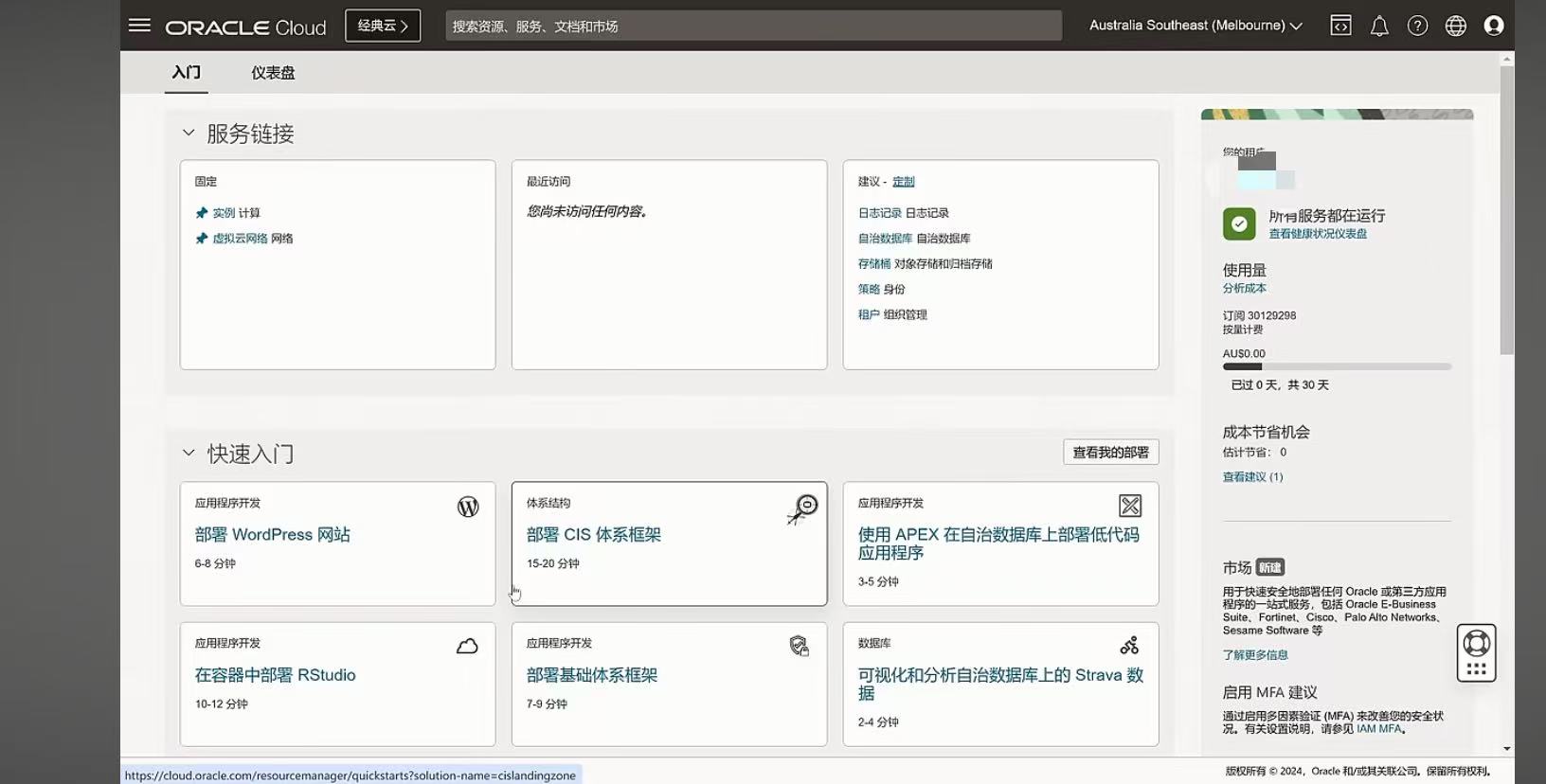Switch to the 入门 tab
The image size is (1546, 784).
pyautogui.click(x=186, y=72)
